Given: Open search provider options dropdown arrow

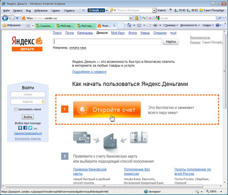Looking at the screenshot, I should point(224,18).
